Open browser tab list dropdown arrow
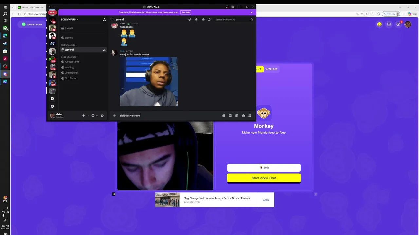Image resolution: width=419 pixels, height=235 pixels. 13,7
